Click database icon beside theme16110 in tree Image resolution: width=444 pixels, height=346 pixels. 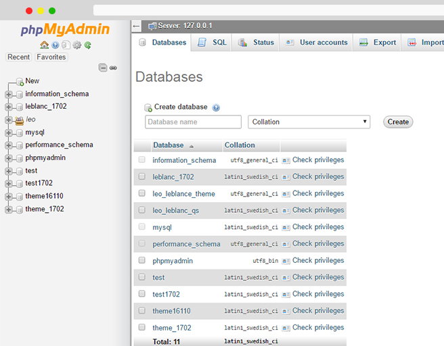[x=20, y=197]
